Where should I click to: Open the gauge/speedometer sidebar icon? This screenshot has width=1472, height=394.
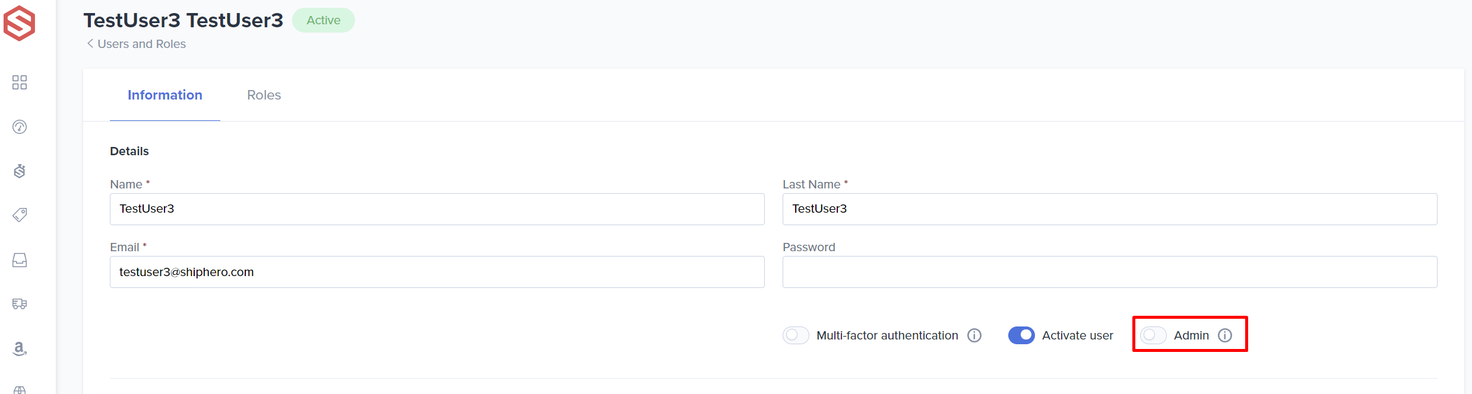20,127
